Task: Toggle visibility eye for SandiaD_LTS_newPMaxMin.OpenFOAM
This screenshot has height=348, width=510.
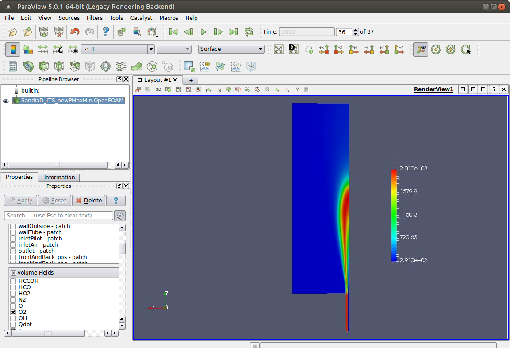Action: pyautogui.click(x=6, y=101)
